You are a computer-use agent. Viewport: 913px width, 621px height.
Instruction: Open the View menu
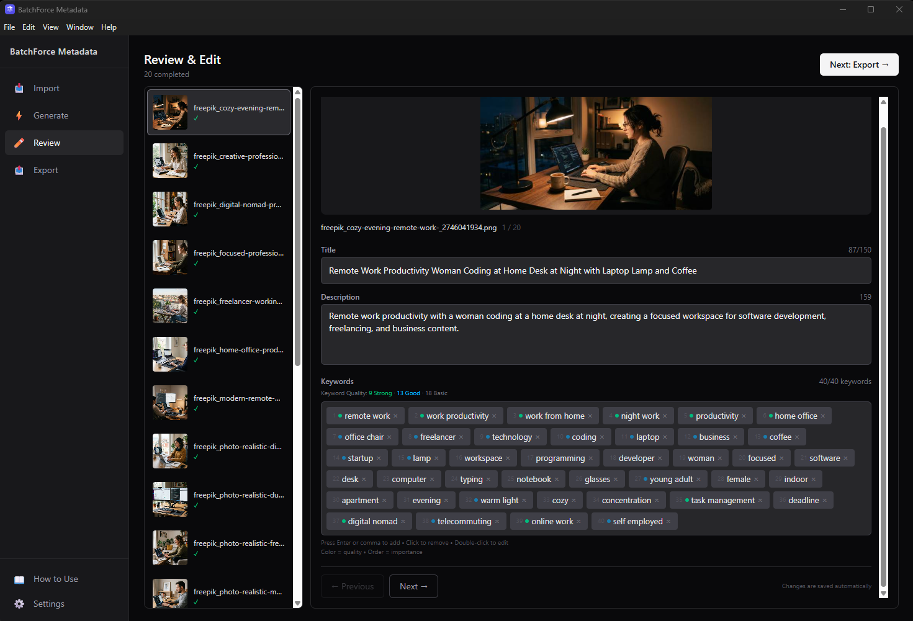coord(50,27)
